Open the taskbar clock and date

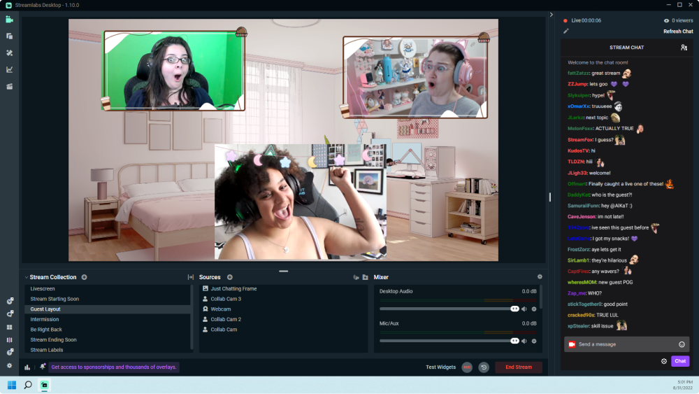click(x=682, y=385)
